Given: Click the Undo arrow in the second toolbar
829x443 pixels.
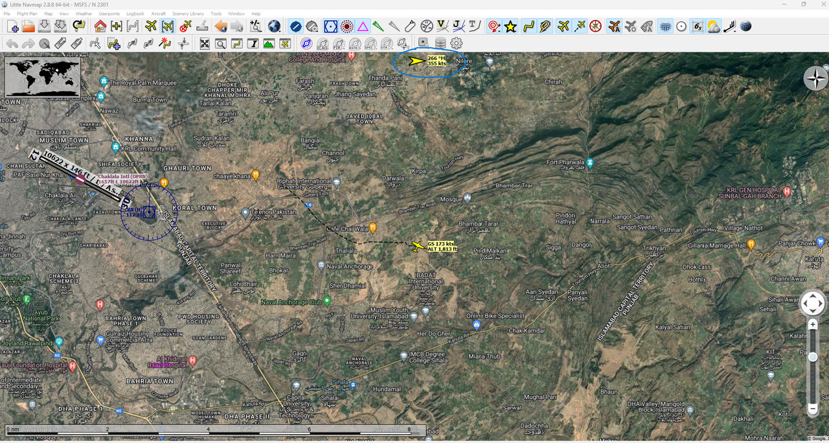Looking at the screenshot, I should [x=12, y=43].
